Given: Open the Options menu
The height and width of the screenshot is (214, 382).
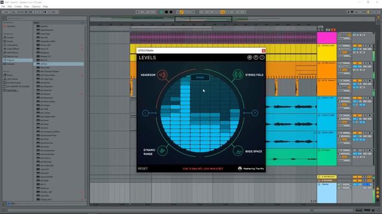Looking at the screenshot, I should tap(36, 7).
